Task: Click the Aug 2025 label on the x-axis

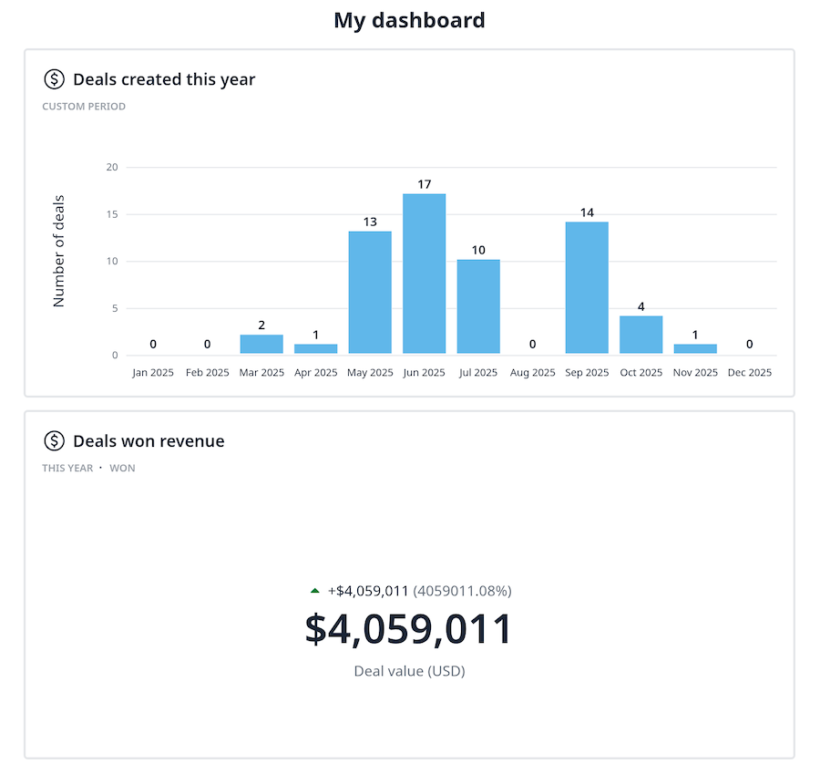Action: tap(532, 373)
